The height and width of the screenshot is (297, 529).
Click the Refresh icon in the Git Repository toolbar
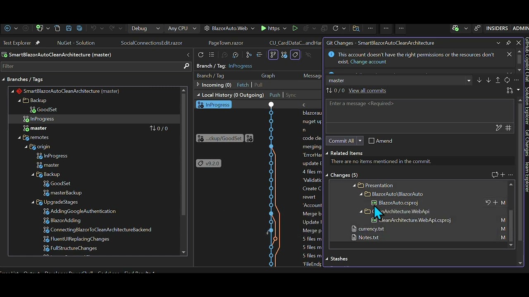click(x=201, y=55)
